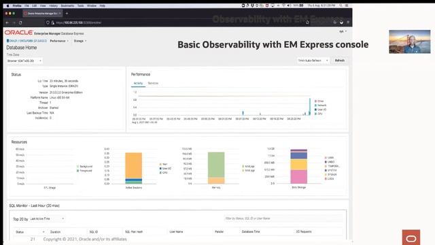The image size is (435, 245).
Task: Click the Platform Name Linux x86 64-bit value
Action: [59, 97]
